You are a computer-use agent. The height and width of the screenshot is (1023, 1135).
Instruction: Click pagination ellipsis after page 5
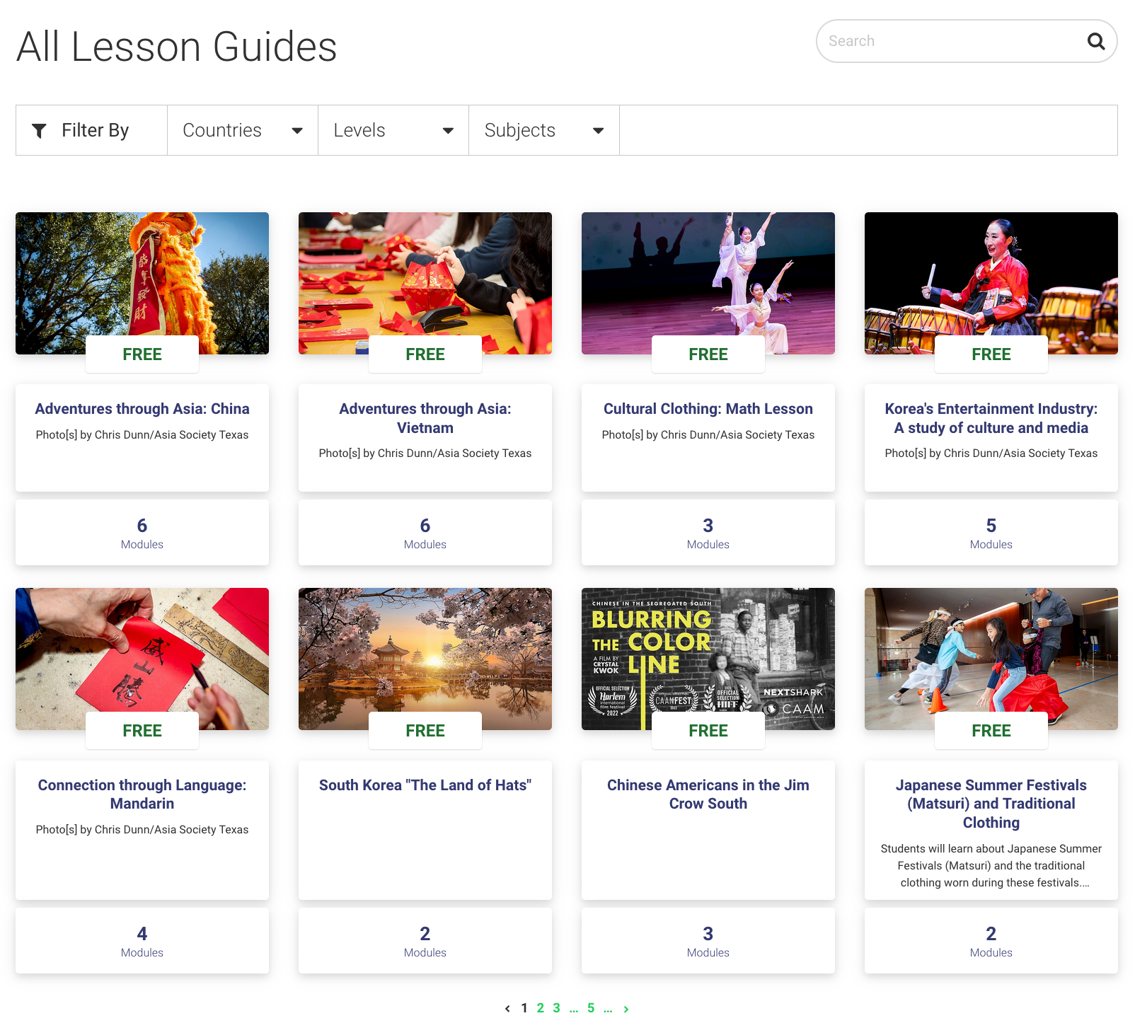pos(608,1009)
